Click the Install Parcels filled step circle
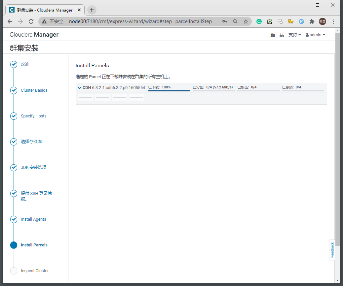 click(x=14, y=245)
